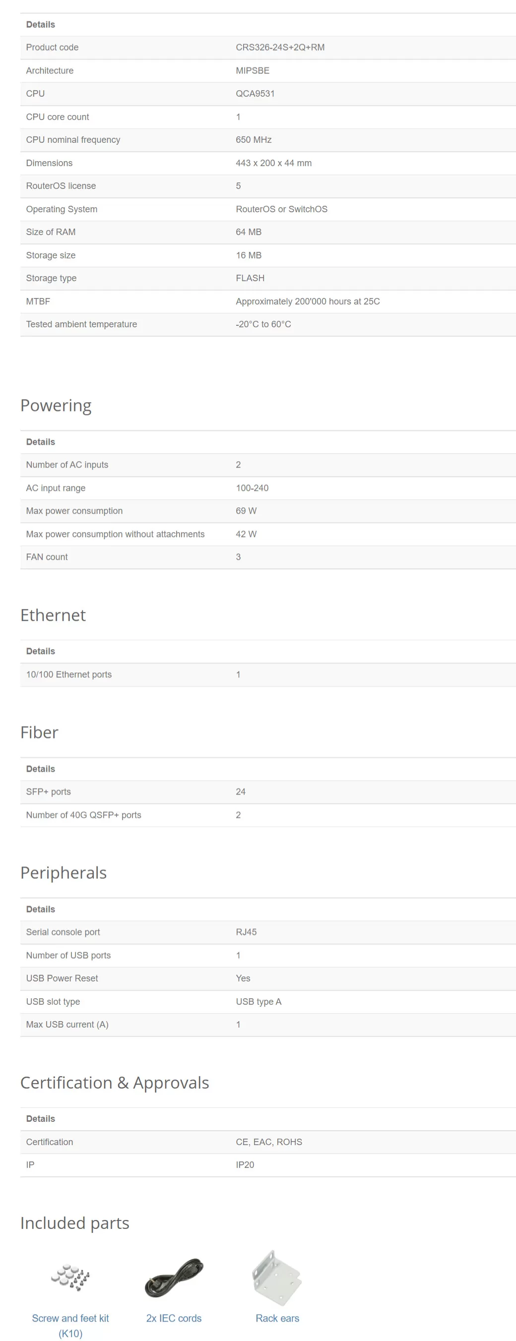Click the screw and feet kit image
The image size is (516, 1341).
(x=70, y=1277)
